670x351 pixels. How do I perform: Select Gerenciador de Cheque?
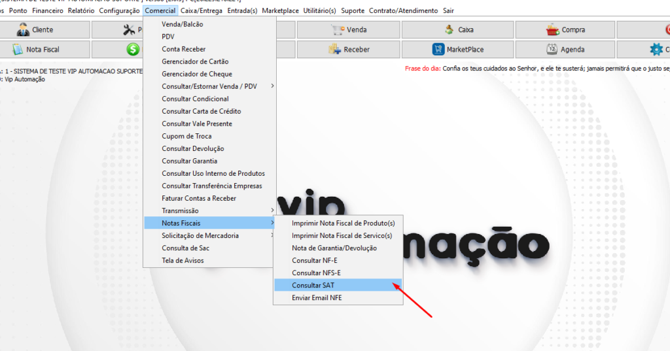209,74
